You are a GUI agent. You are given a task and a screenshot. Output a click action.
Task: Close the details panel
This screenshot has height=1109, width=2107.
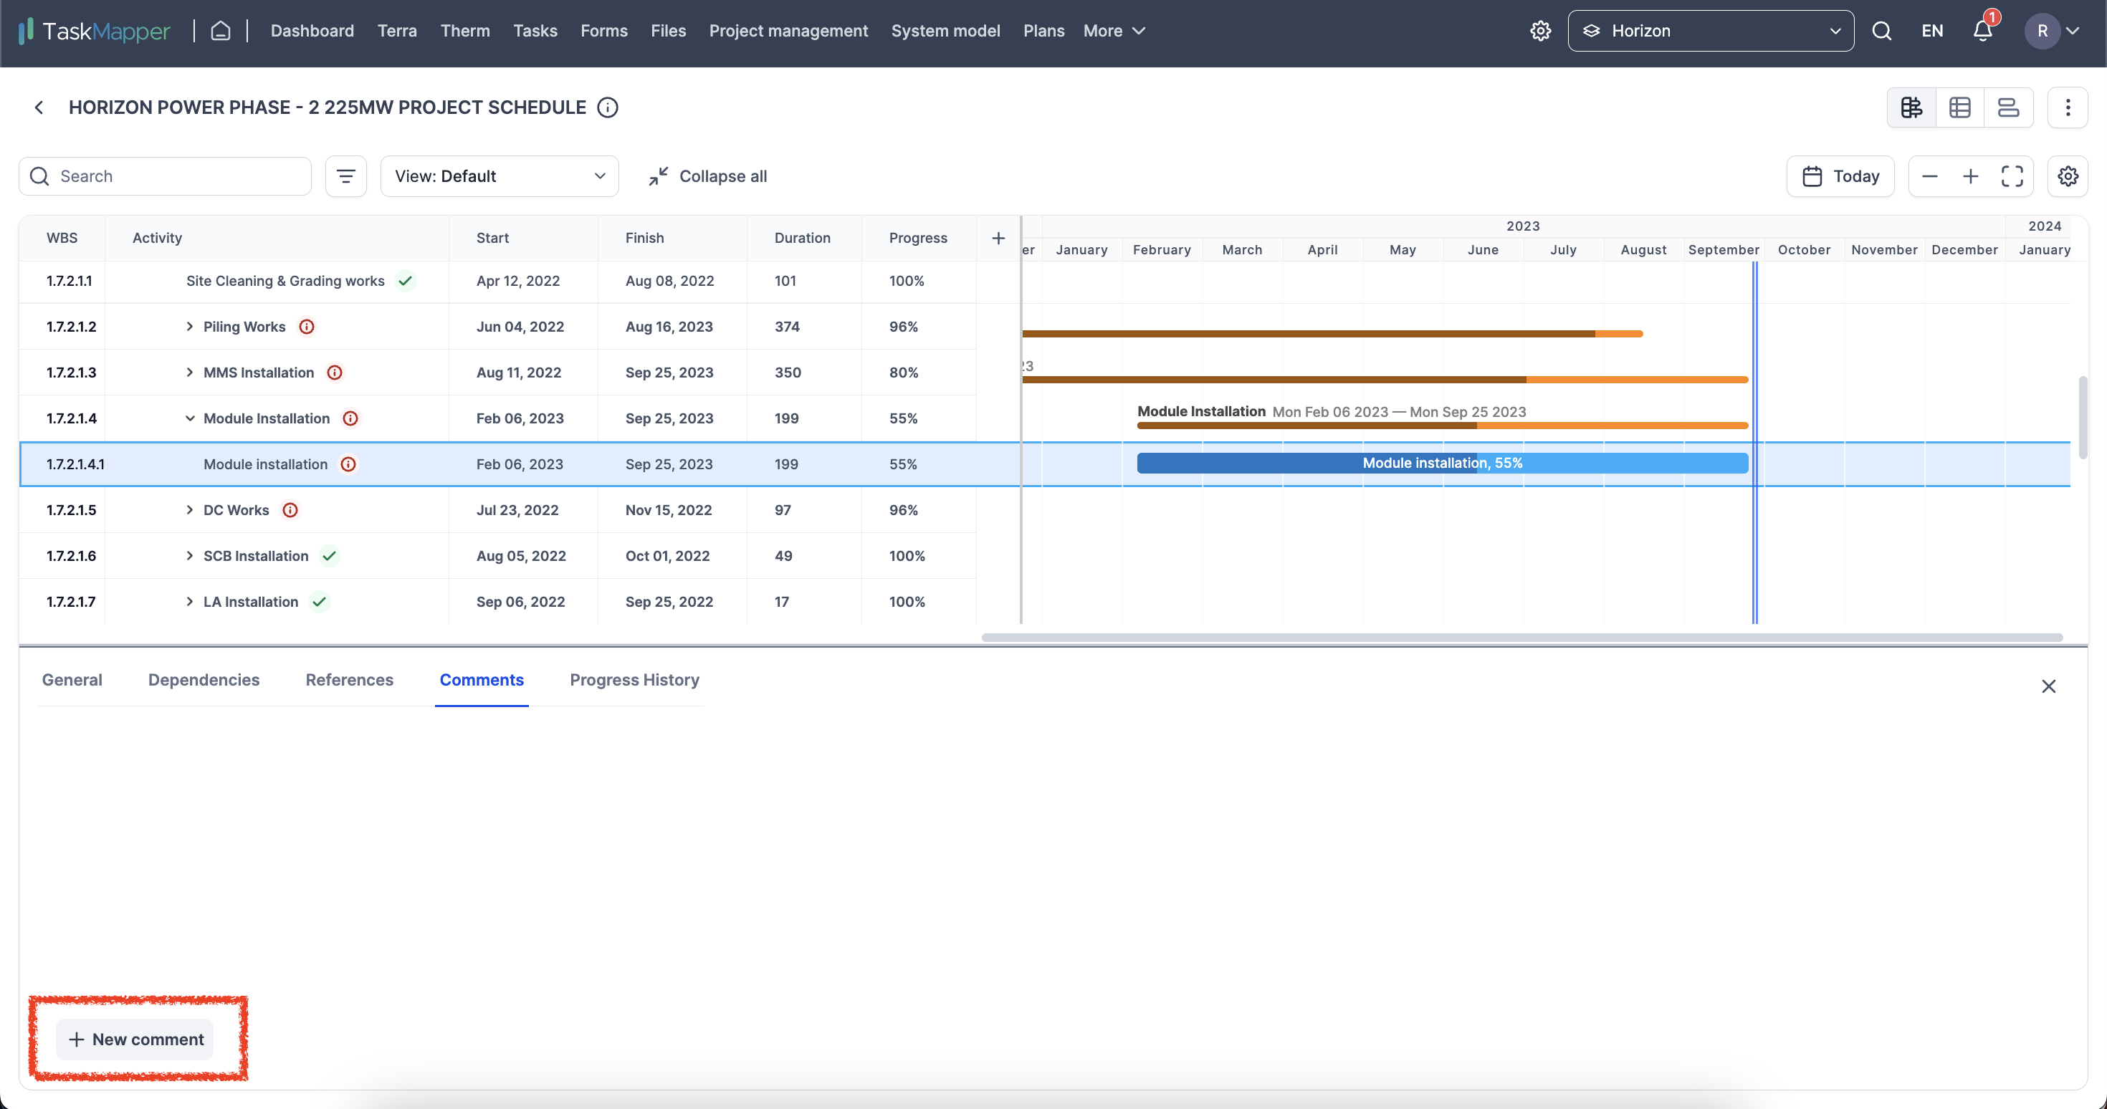click(2048, 686)
